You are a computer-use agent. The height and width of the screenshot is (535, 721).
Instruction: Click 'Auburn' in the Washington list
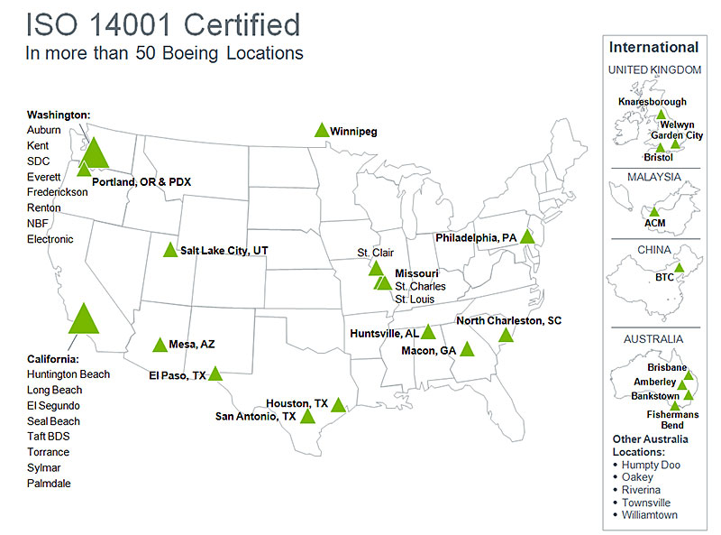(x=43, y=130)
